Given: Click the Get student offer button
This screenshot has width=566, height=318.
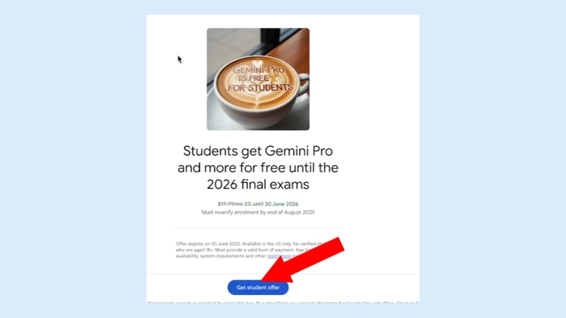Looking at the screenshot, I should click(258, 287).
